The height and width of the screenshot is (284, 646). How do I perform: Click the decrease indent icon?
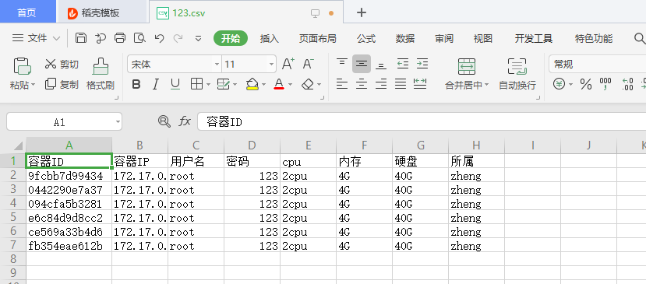coord(403,64)
